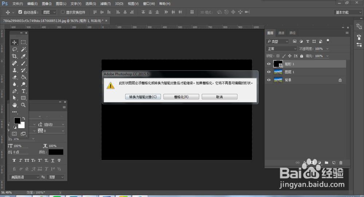Select the Hand tool
Viewport: 364px width, 197px height.
point(15,105)
